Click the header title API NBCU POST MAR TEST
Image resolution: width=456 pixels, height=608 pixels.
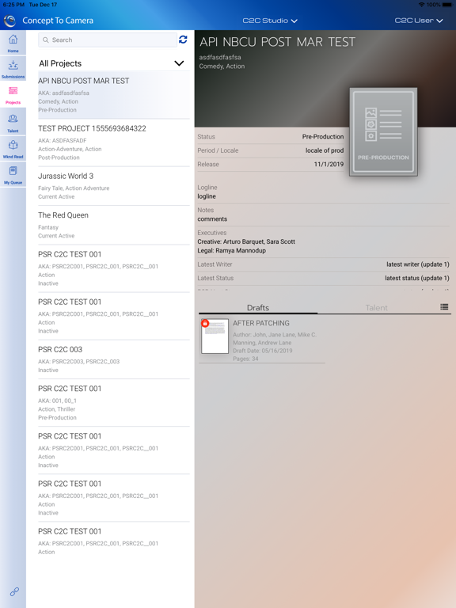point(277,42)
